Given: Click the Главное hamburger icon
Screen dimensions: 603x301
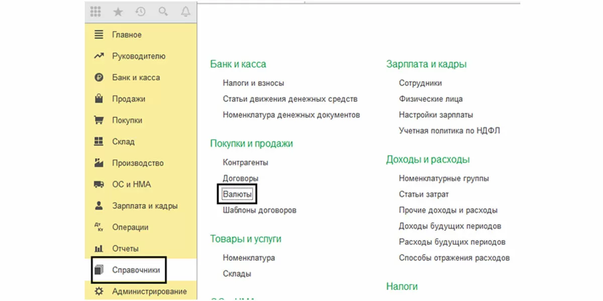Looking at the screenshot, I should tap(99, 35).
